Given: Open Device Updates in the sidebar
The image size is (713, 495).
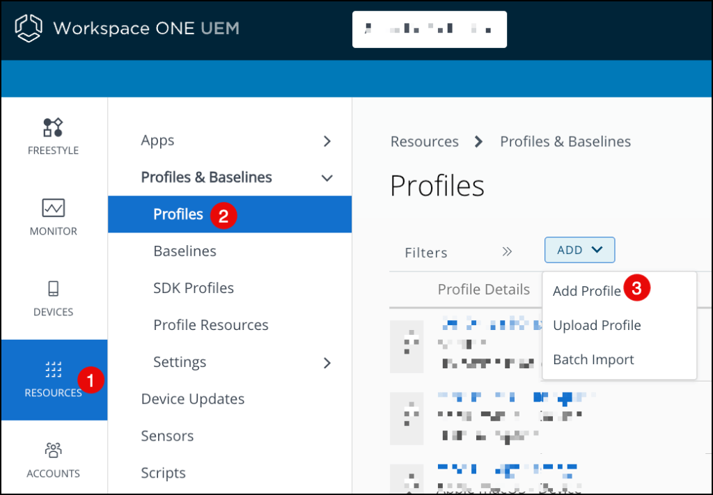Looking at the screenshot, I should (192, 399).
